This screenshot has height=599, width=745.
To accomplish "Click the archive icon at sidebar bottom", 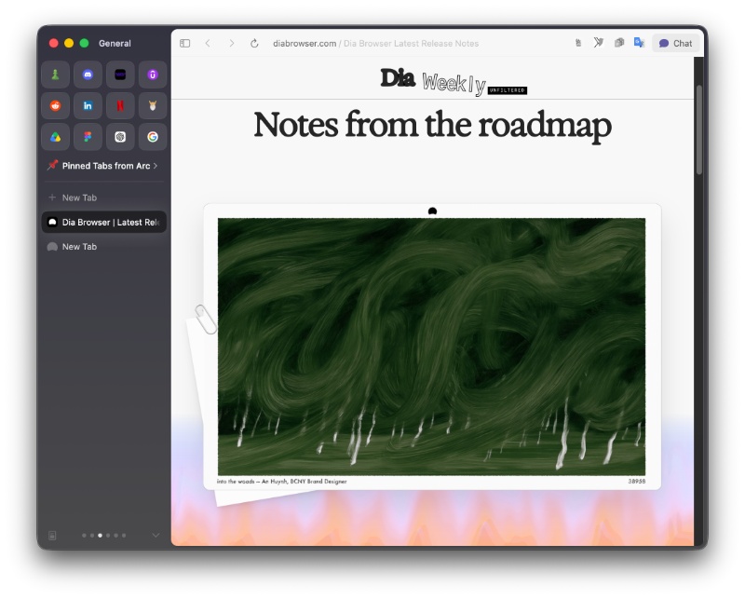I will pos(52,536).
